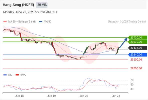
Task: Toggle the MA 50 legend label
Action: (48, 22)
